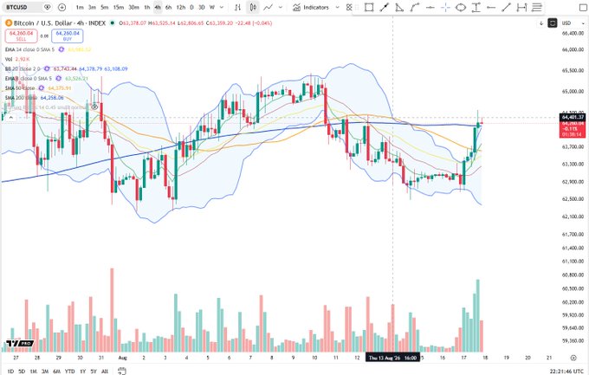Select the thin diagonal line tool
Viewport: 589px width, 375px height.
click(507, 7)
